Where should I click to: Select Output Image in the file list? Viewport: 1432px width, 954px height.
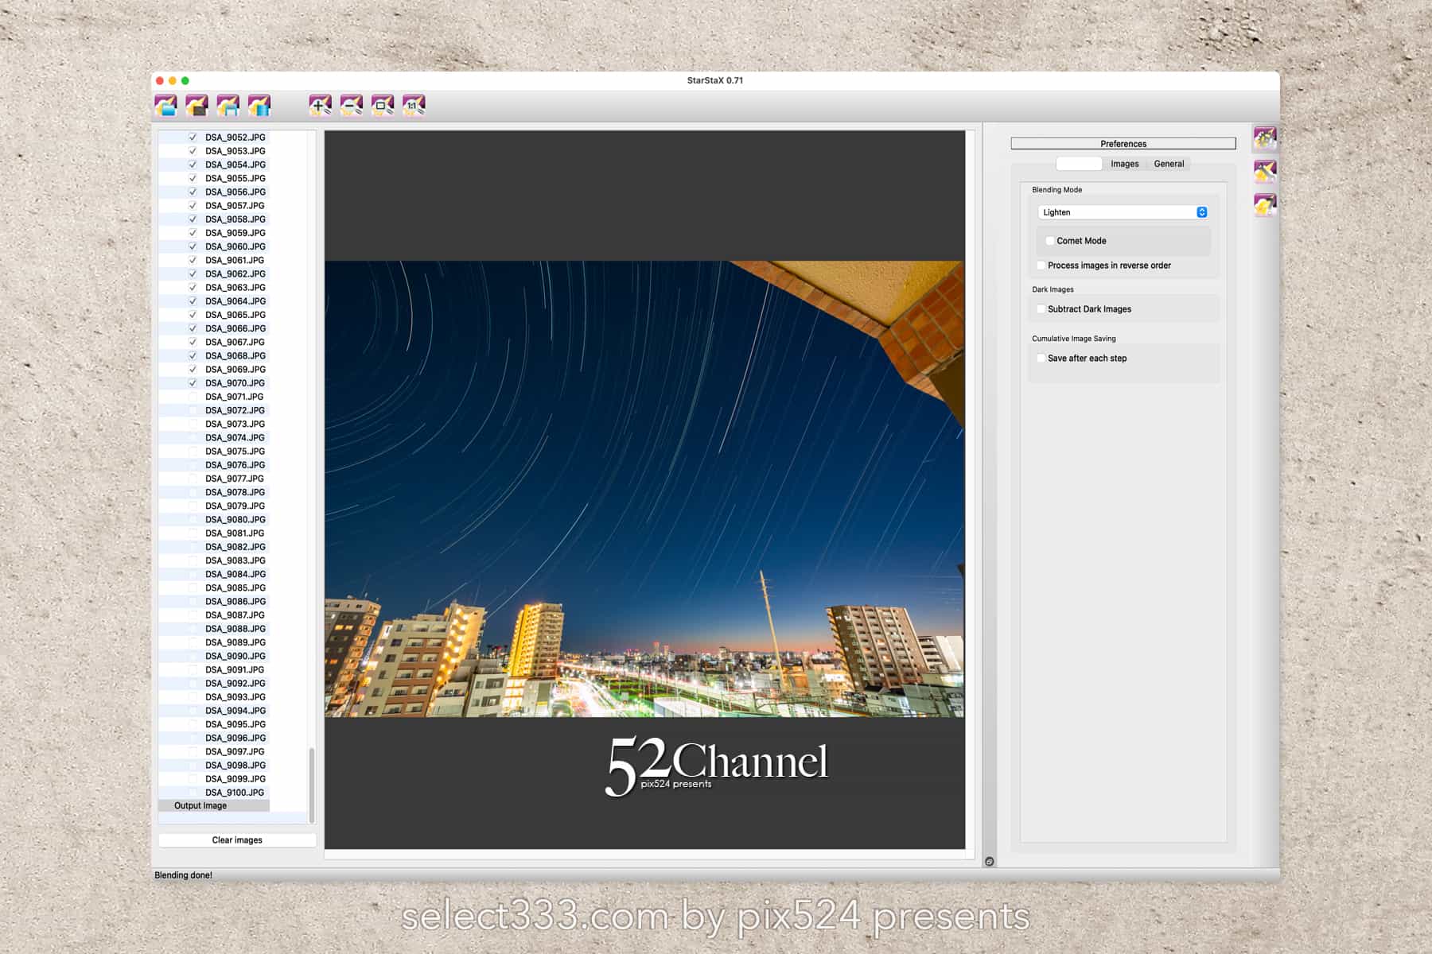(200, 805)
